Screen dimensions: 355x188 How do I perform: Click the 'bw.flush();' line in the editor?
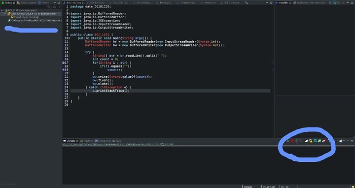click(x=103, y=80)
